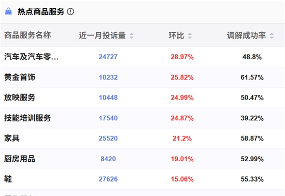Sort by 环比 arrows icon
The image size is (285, 196).
190,36
